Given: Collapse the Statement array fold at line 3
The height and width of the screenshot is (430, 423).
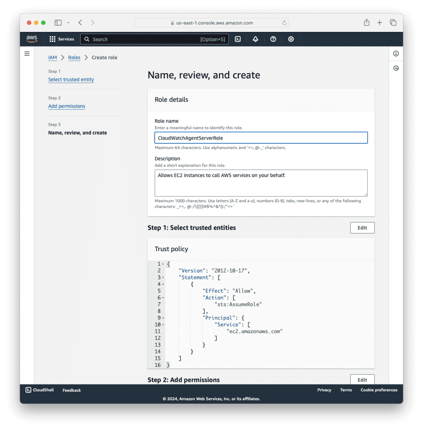Looking at the screenshot, I should (x=163, y=278).
